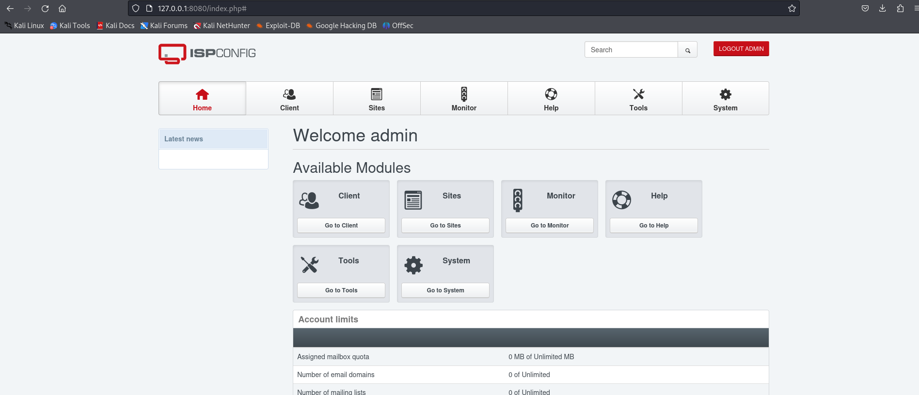Bookmark this page with the star icon
The height and width of the screenshot is (395, 919).
(792, 8)
